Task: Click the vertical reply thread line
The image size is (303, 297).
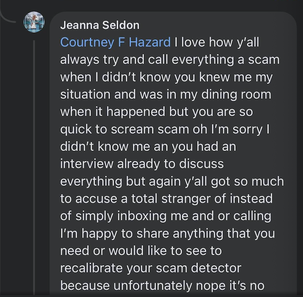Action: tap(34, 166)
